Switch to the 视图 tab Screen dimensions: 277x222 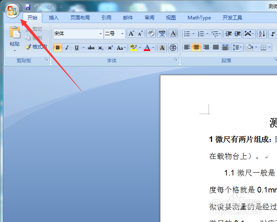click(171, 18)
